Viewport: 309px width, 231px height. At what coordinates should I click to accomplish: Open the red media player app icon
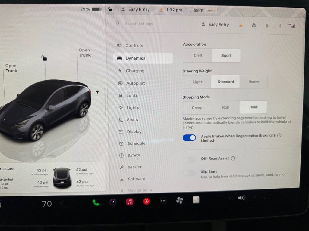point(146,201)
